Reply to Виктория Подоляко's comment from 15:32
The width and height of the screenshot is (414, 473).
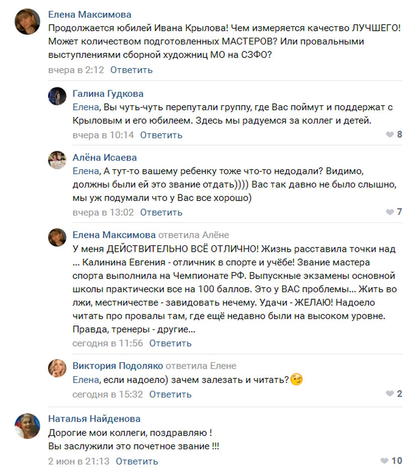pos(170,394)
